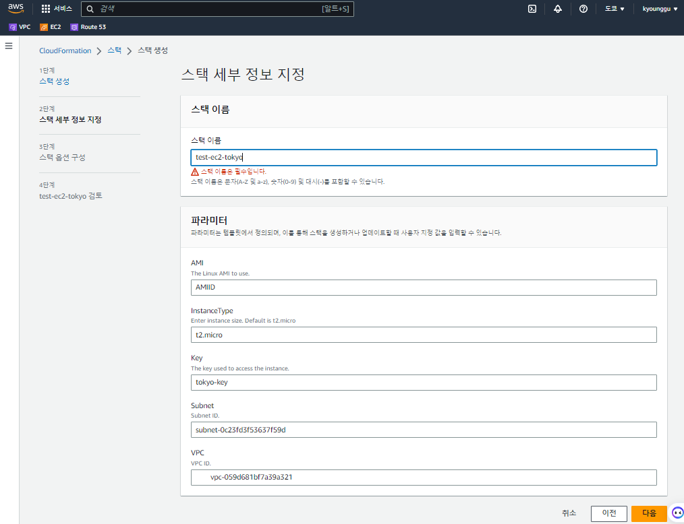
Task: Open the services grid menu
Action: [45, 9]
